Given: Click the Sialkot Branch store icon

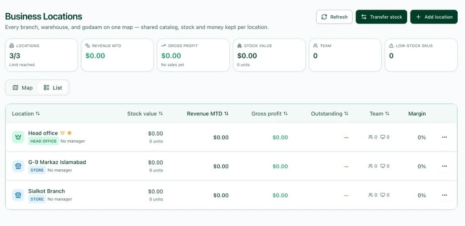Looking at the screenshot, I should 18,195.
